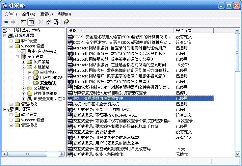
Task: Toggle the show/hide console tree button
Action: (x=31, y=22)
